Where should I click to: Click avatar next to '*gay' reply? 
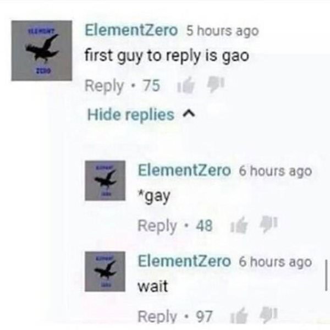tap(105, 180)
